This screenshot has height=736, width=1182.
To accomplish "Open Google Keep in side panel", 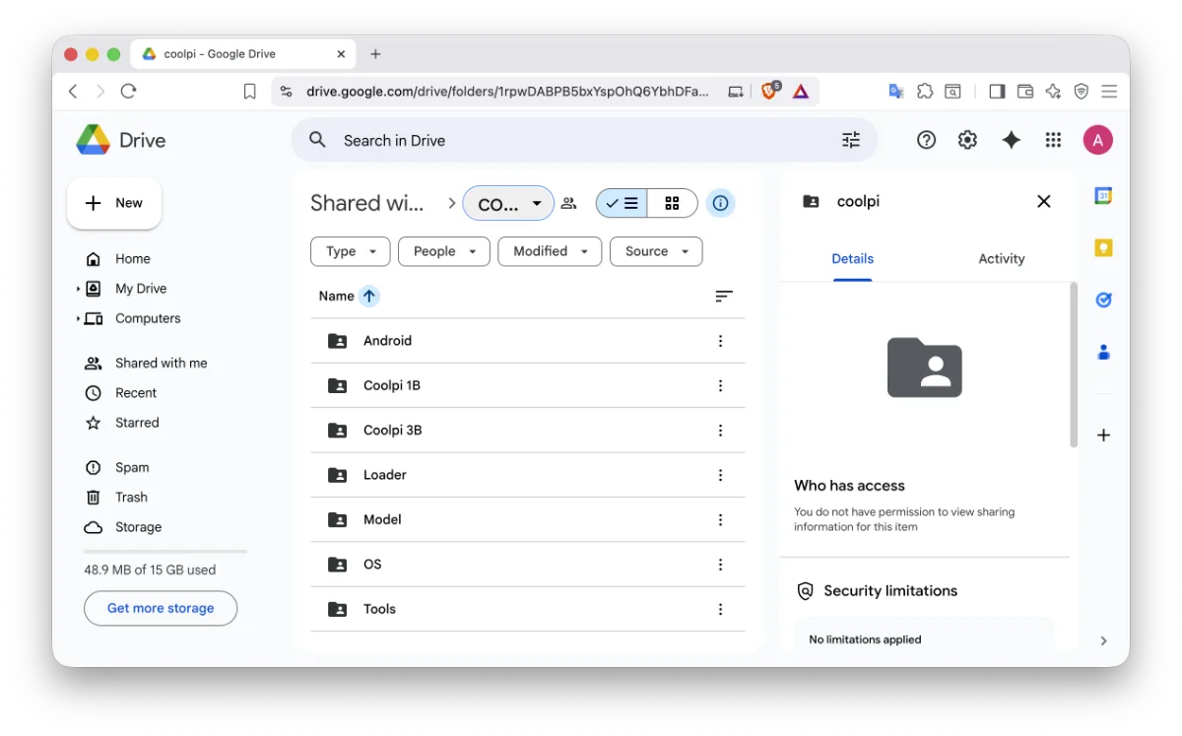I will coord(1103,248).
